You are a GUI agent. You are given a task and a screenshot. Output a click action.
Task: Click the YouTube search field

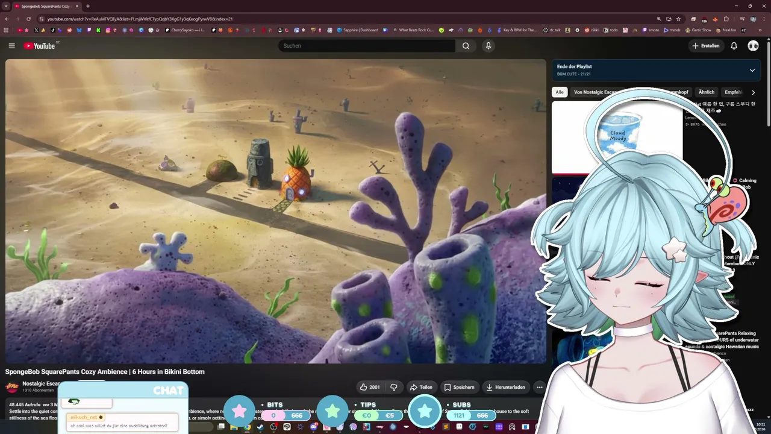(367, 46)
